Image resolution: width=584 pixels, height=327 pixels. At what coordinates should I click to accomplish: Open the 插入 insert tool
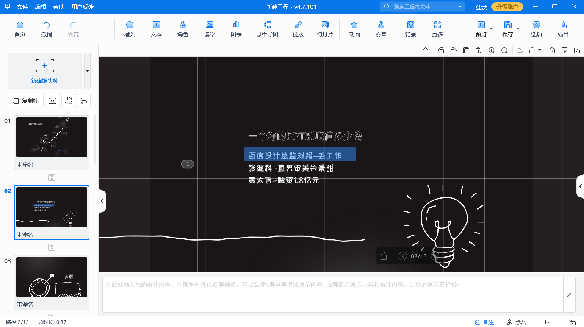[x=130, y=29]
